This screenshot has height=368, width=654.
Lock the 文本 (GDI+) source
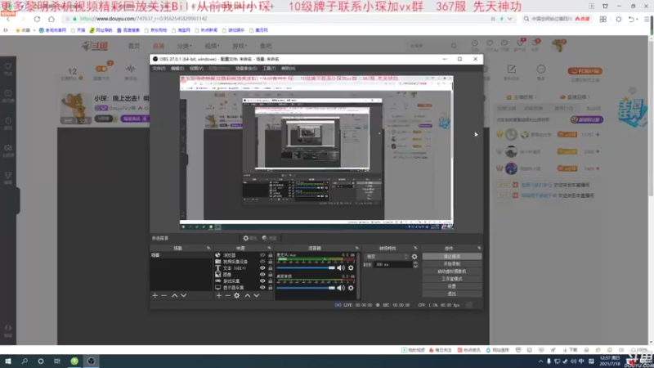[x=271, y=268]
